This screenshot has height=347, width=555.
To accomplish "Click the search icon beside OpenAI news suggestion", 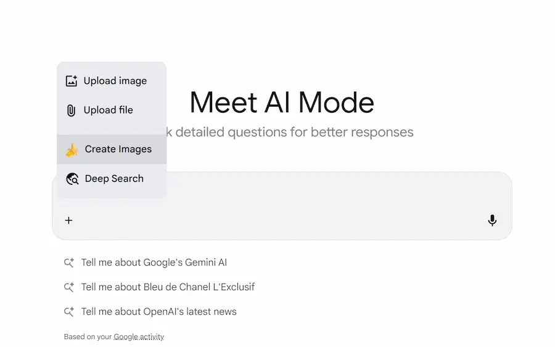I will click(x=69, y=312).
